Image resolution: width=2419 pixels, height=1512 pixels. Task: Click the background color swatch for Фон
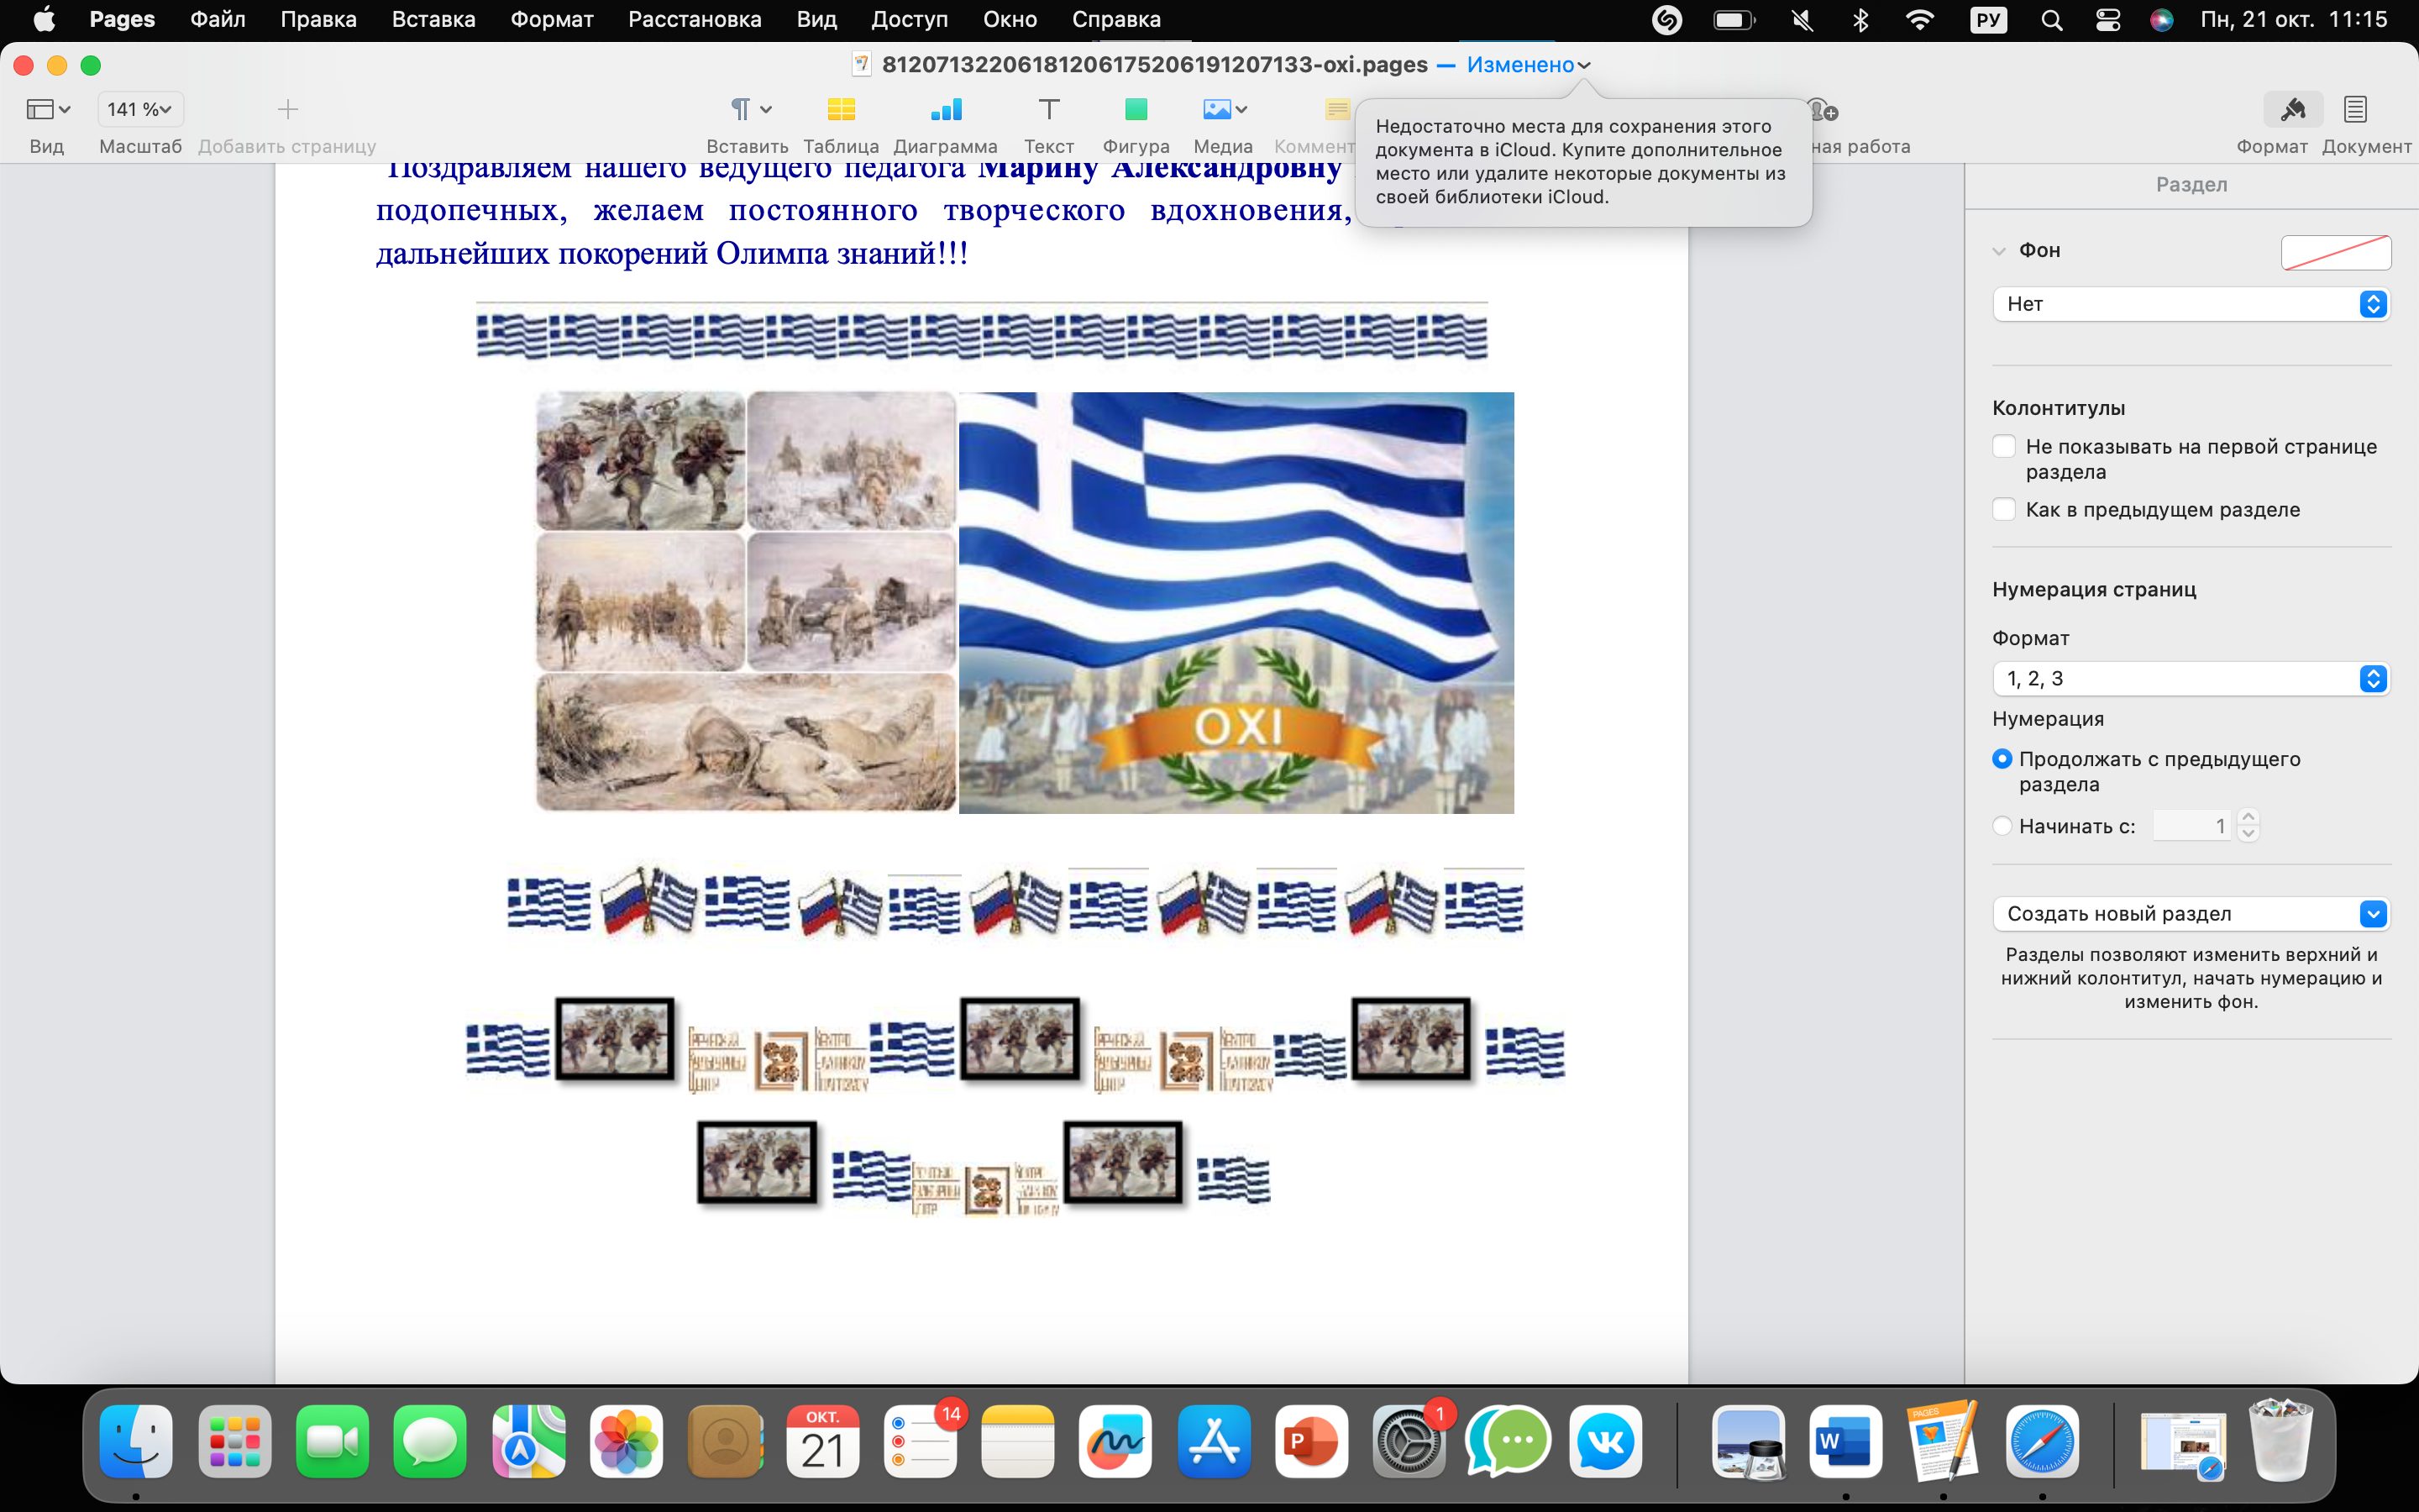click(x=2335, y=252)
